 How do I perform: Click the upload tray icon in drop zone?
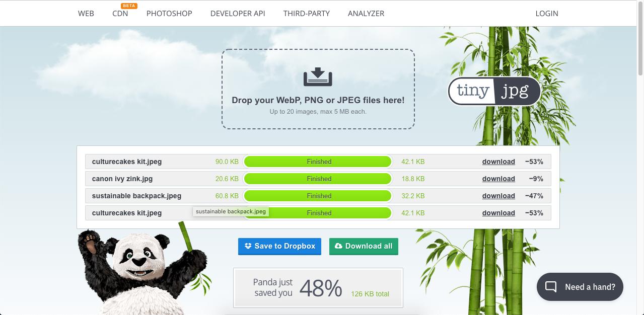(318, 77)
